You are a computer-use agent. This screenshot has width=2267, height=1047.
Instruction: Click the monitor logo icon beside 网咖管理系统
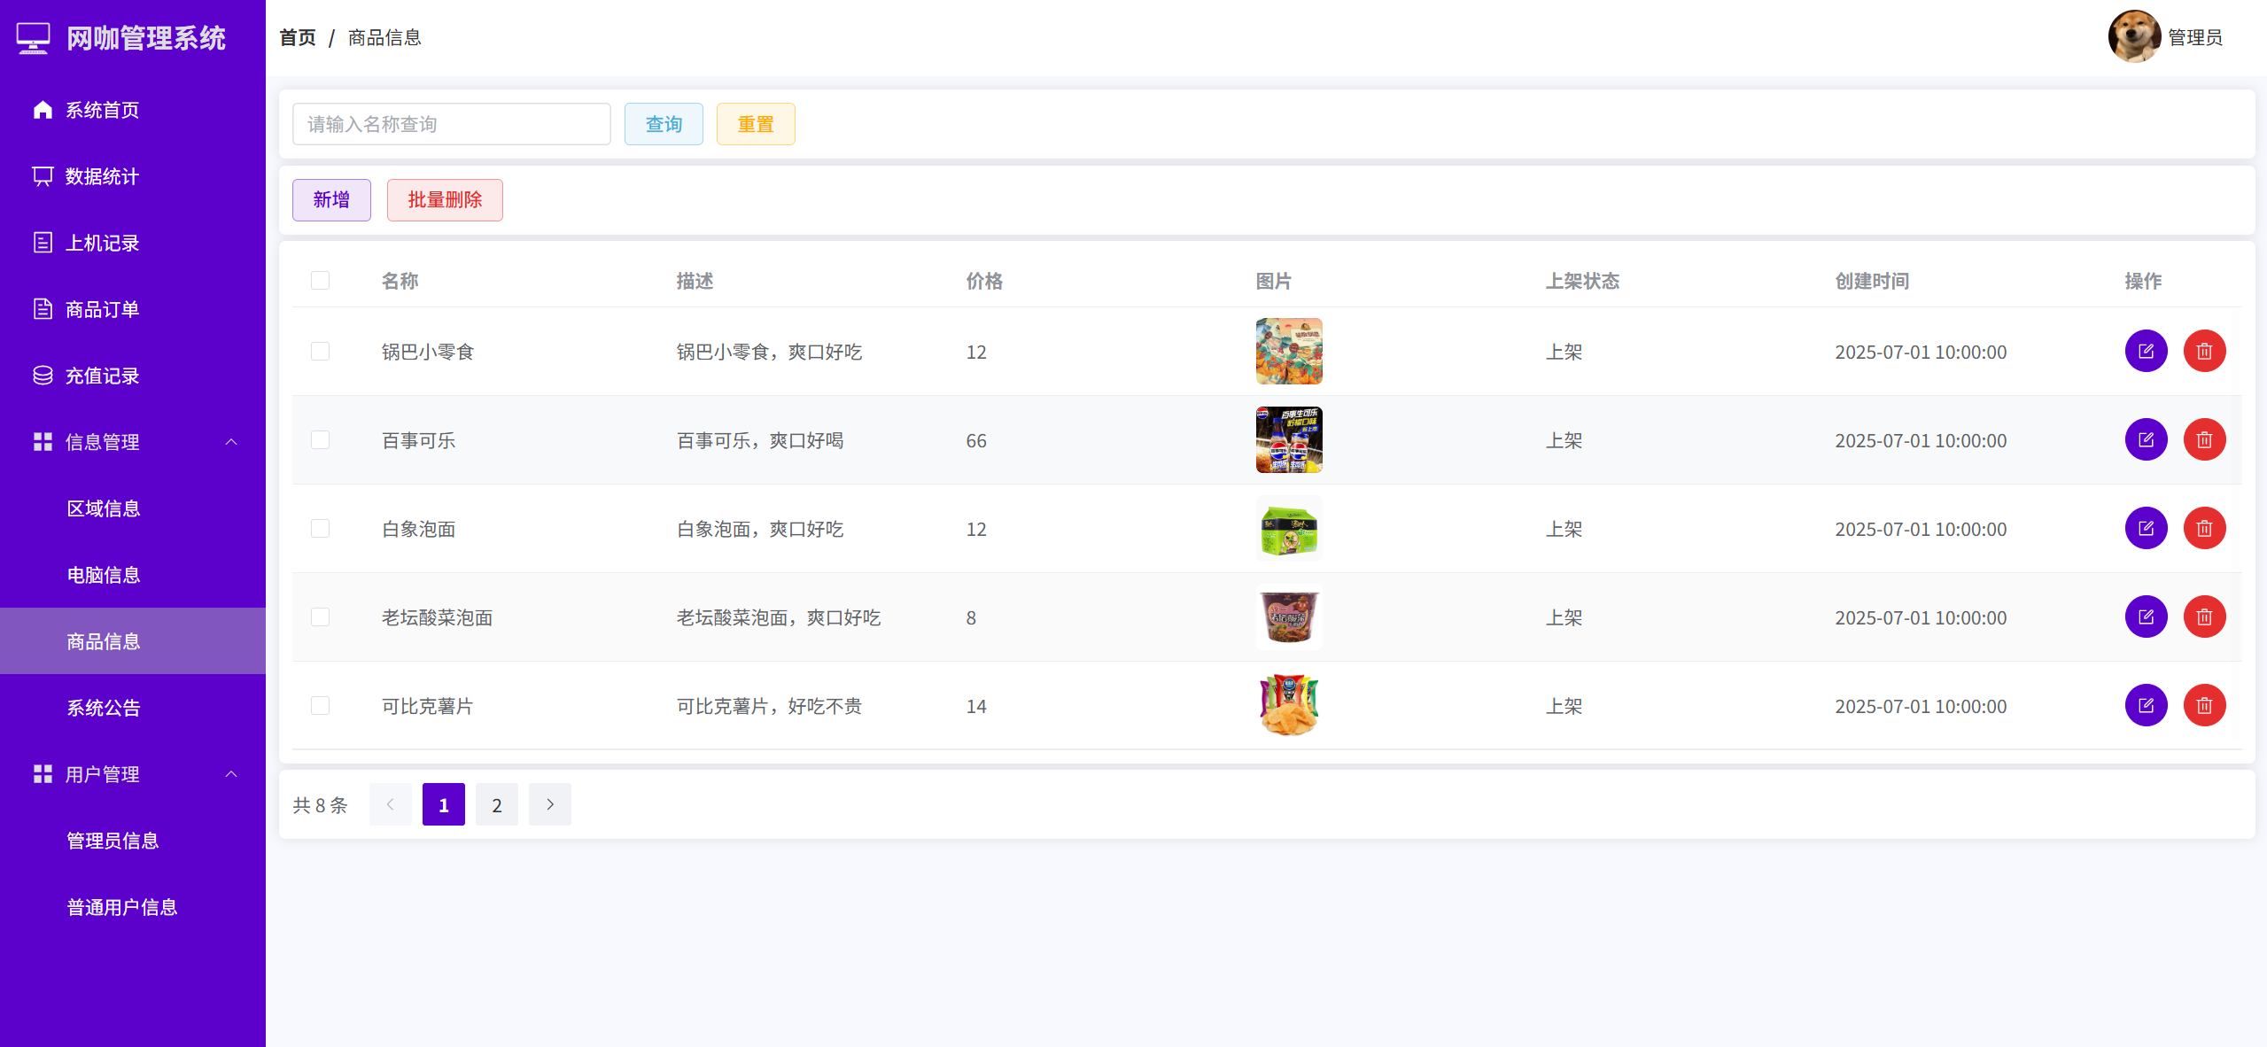33,38
